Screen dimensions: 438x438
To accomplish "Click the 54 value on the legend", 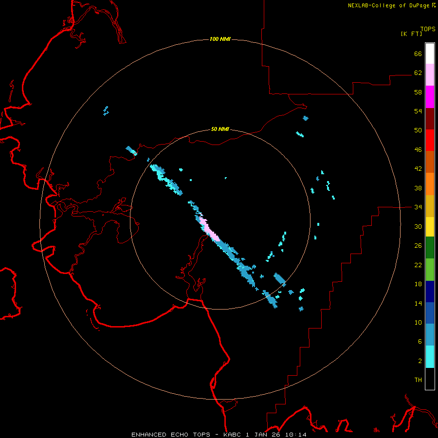I will [418, 111].
